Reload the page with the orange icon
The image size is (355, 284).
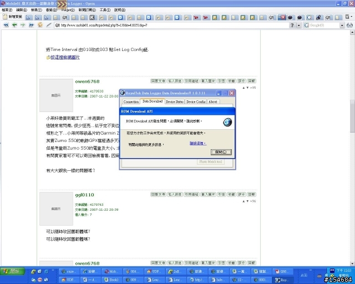coord(40,25)
